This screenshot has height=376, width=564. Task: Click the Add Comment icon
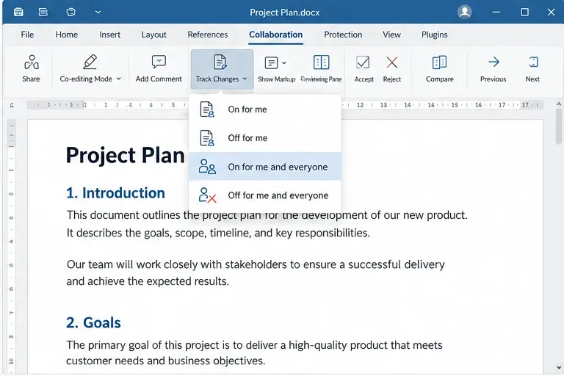point(159,62)
